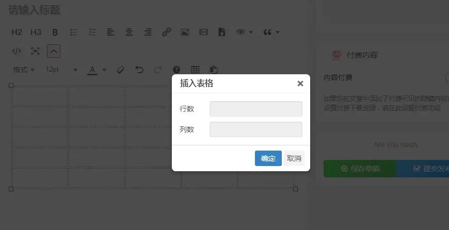This screenshot has height=230, width=449.
Task: Toggle bold formatting
Action: tap(55, 32)
